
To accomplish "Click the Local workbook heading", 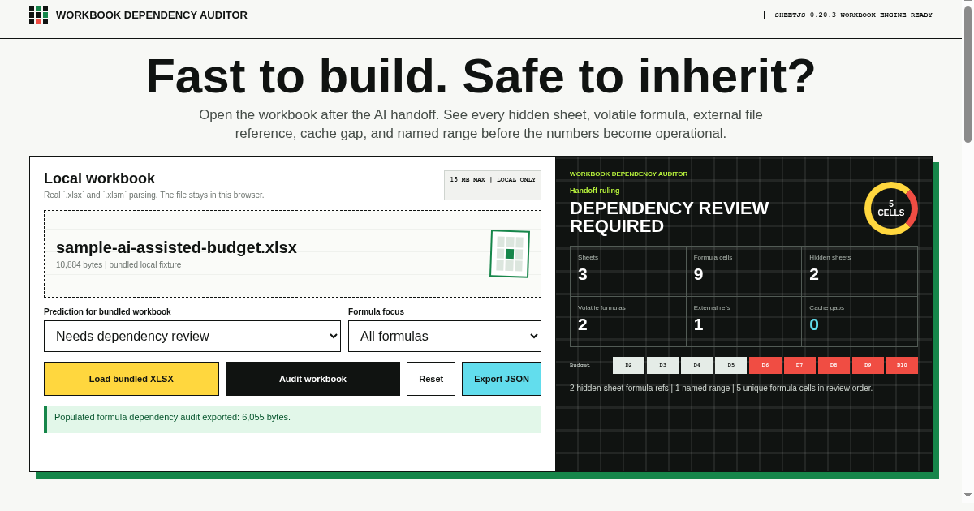I will [x=99, y=178].
